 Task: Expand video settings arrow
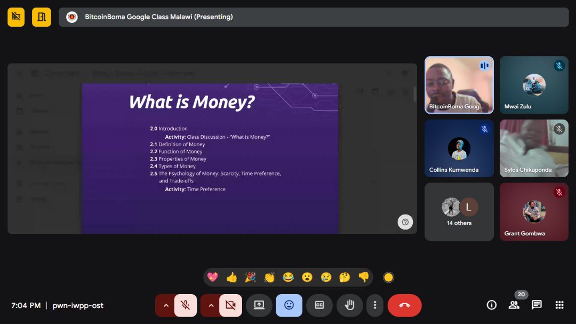pyautogui.click(x=211, y=305)
